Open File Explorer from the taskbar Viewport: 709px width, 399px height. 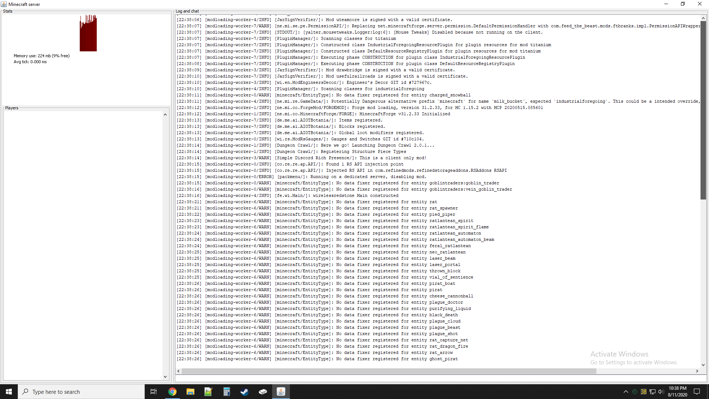tap(190, 392)
